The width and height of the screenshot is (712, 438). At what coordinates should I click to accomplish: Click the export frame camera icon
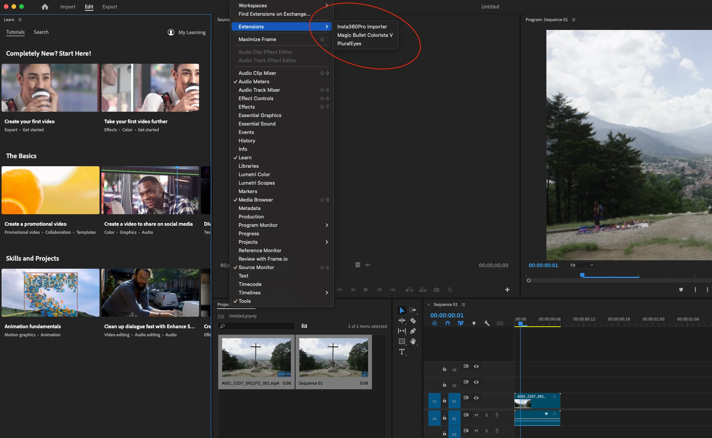(x=436, y=290)
